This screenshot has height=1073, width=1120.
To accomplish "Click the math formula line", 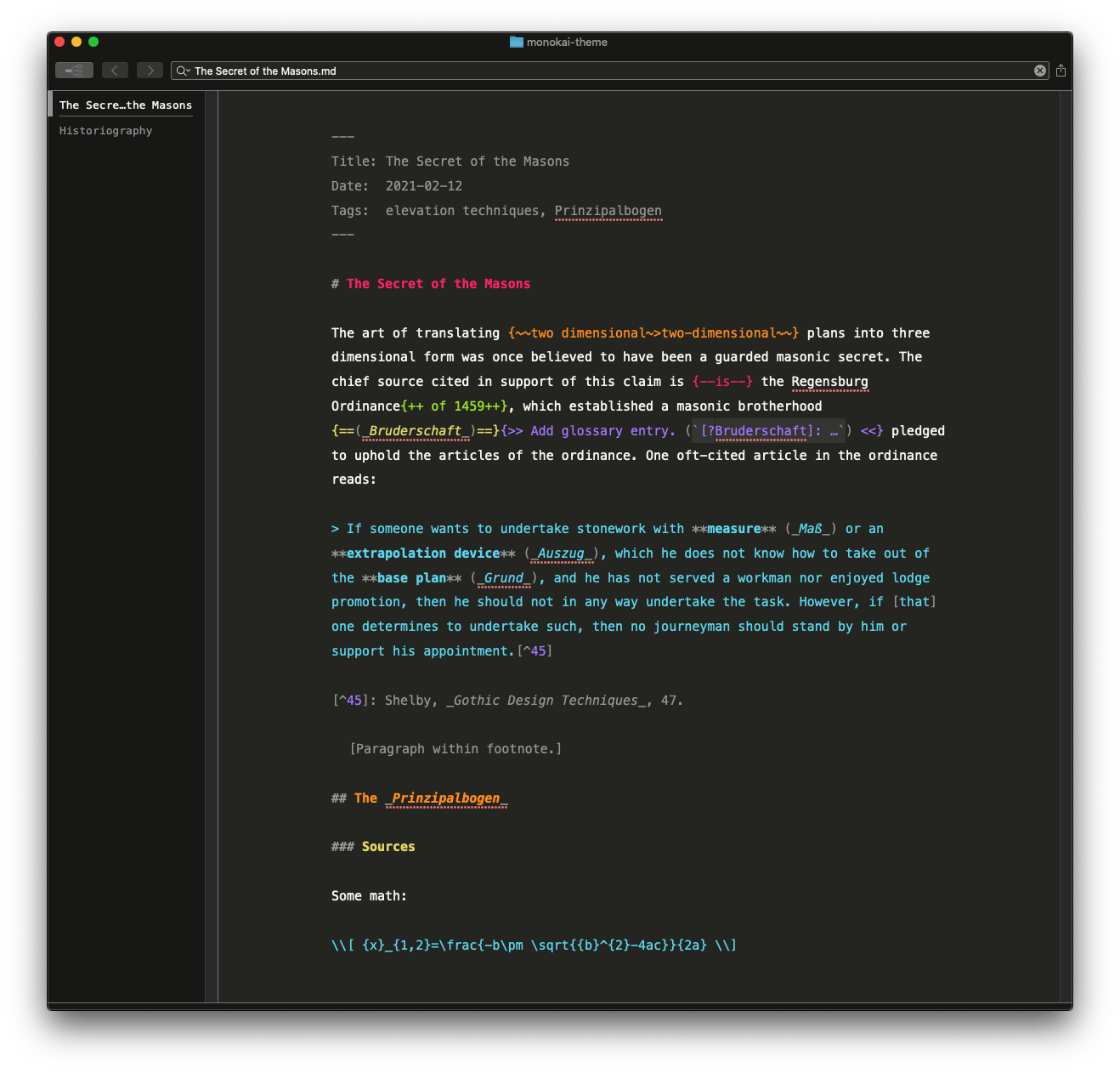I will click(x=534, y=945).
